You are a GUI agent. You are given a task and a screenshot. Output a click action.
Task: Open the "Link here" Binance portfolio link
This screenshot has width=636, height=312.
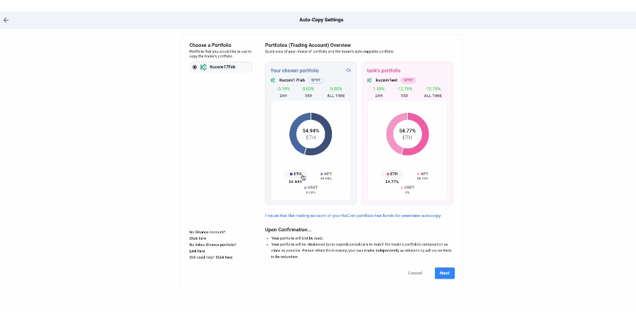(x=197, y=251)
